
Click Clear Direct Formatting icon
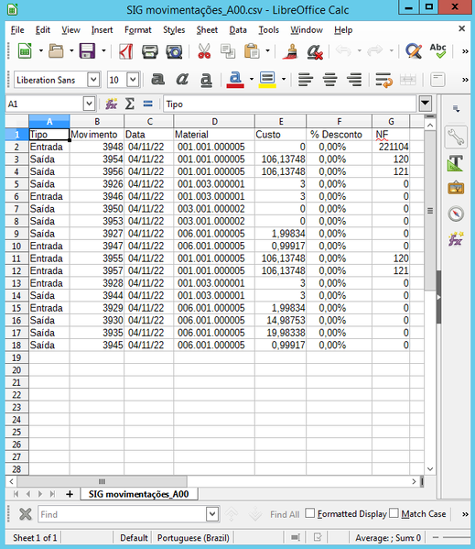tap(315, 52)
